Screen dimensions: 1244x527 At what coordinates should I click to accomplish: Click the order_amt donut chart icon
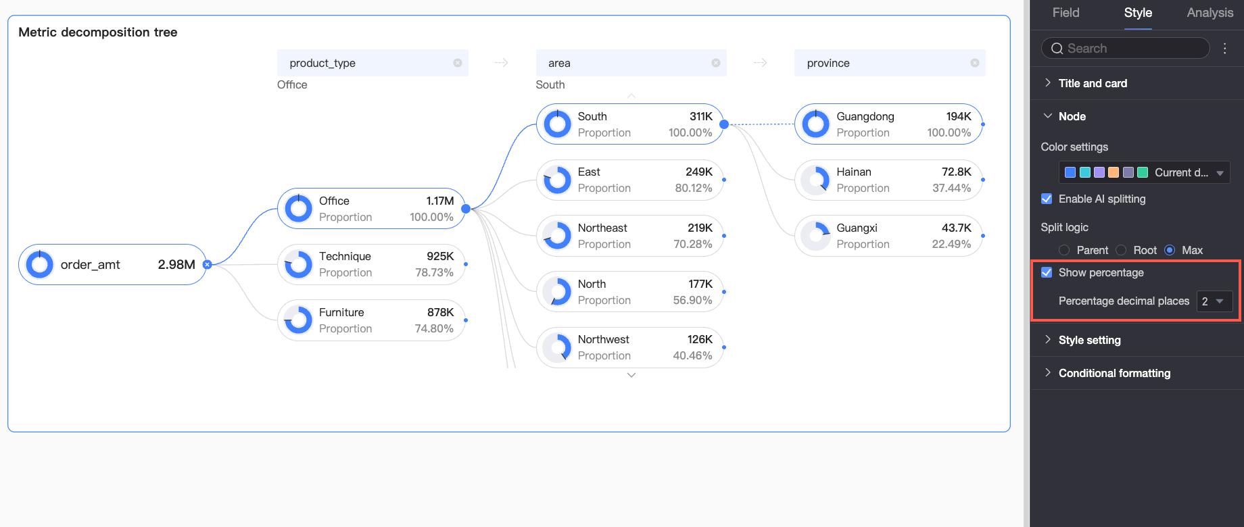coord(39,264)
